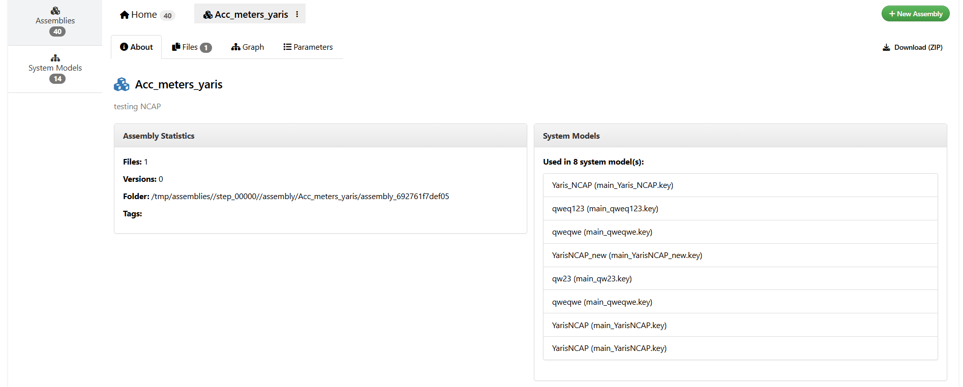Click the blue cubes icon beside assembly title
The width and height of the screenshot is (963, 387).
click(x=122, y=84)
